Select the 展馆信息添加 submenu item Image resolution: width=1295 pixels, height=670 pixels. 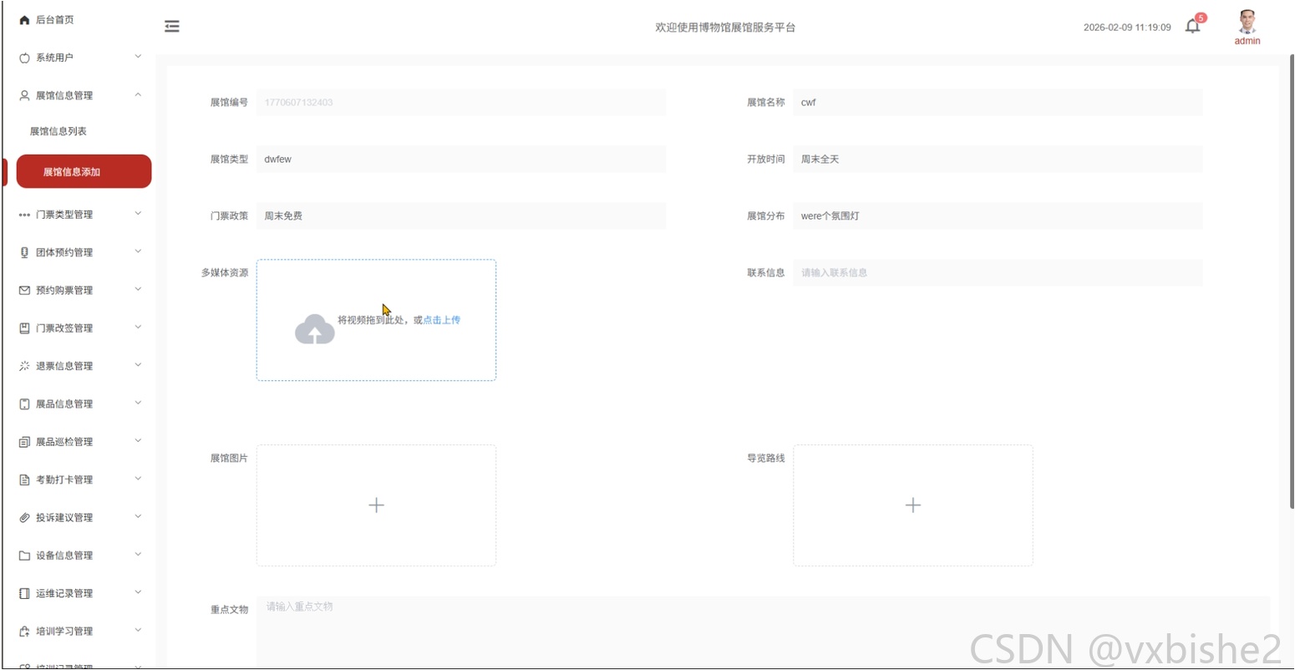click(84, 171)
